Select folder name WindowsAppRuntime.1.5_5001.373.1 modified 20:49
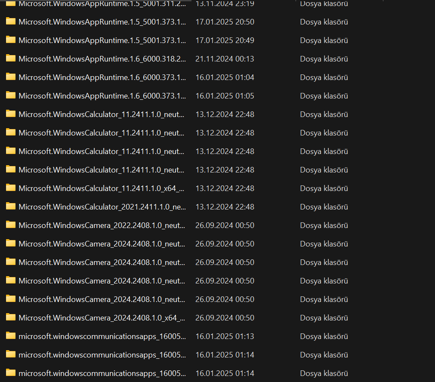 click(102, 40)
